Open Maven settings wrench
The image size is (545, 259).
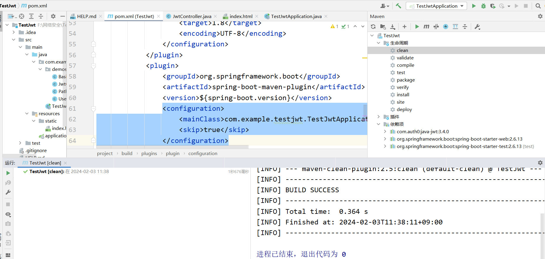pos(477,27)
